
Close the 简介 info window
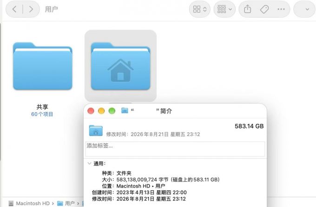coord(91,111)
